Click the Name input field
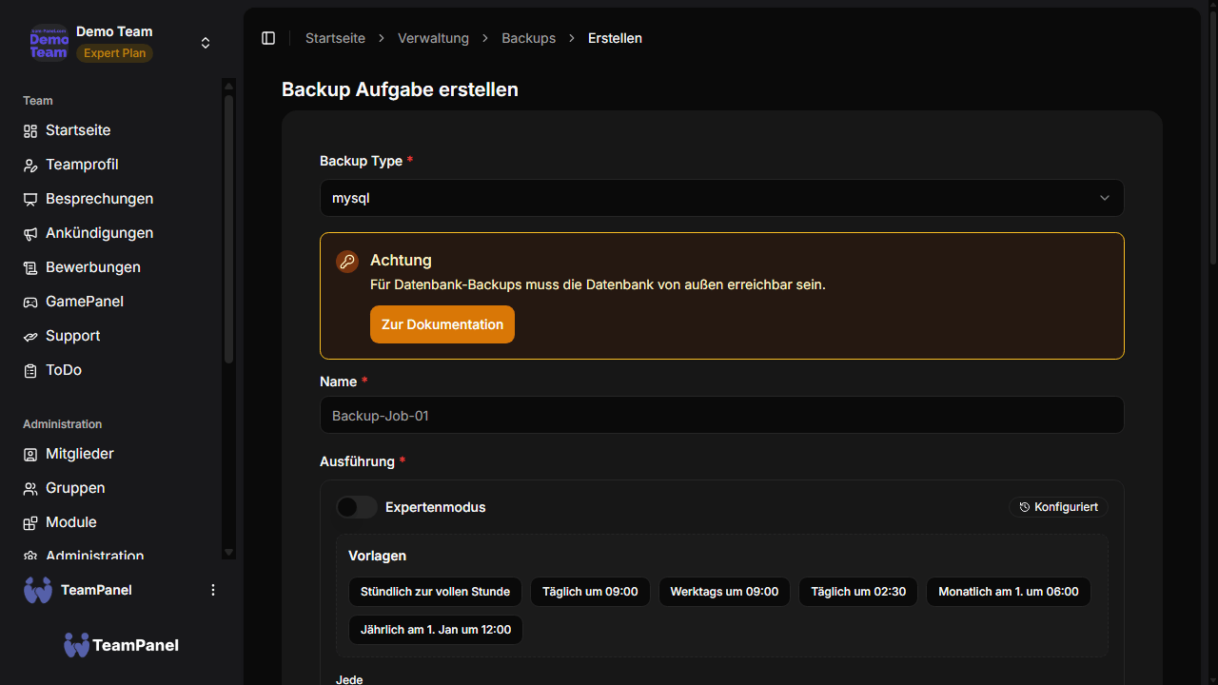1218x685 pixels. click(x=721, y=416)
